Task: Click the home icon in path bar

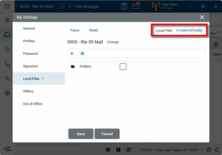Action: coord(82,53)
